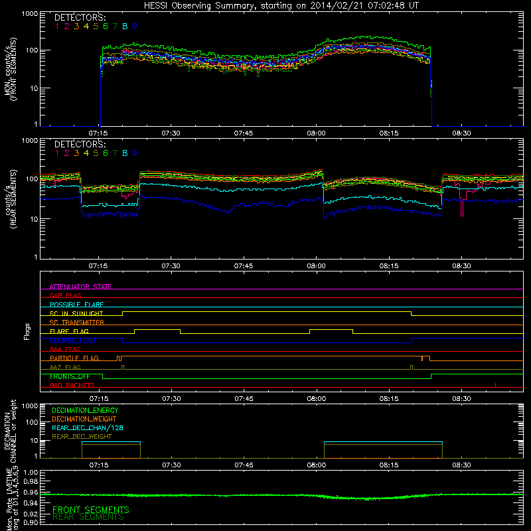This screenshot has height=531, width=531.
Task: Click the HESSI Observing Summary title text
Action: 281,6
